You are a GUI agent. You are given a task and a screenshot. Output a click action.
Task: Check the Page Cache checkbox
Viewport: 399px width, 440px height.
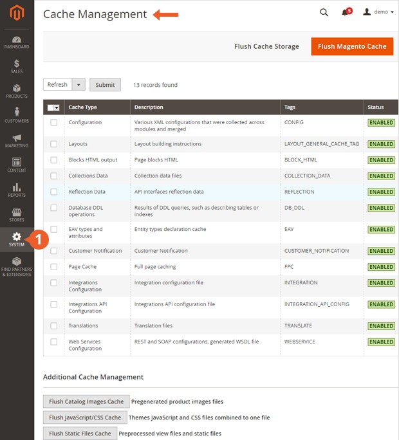(x=54, y=267)
